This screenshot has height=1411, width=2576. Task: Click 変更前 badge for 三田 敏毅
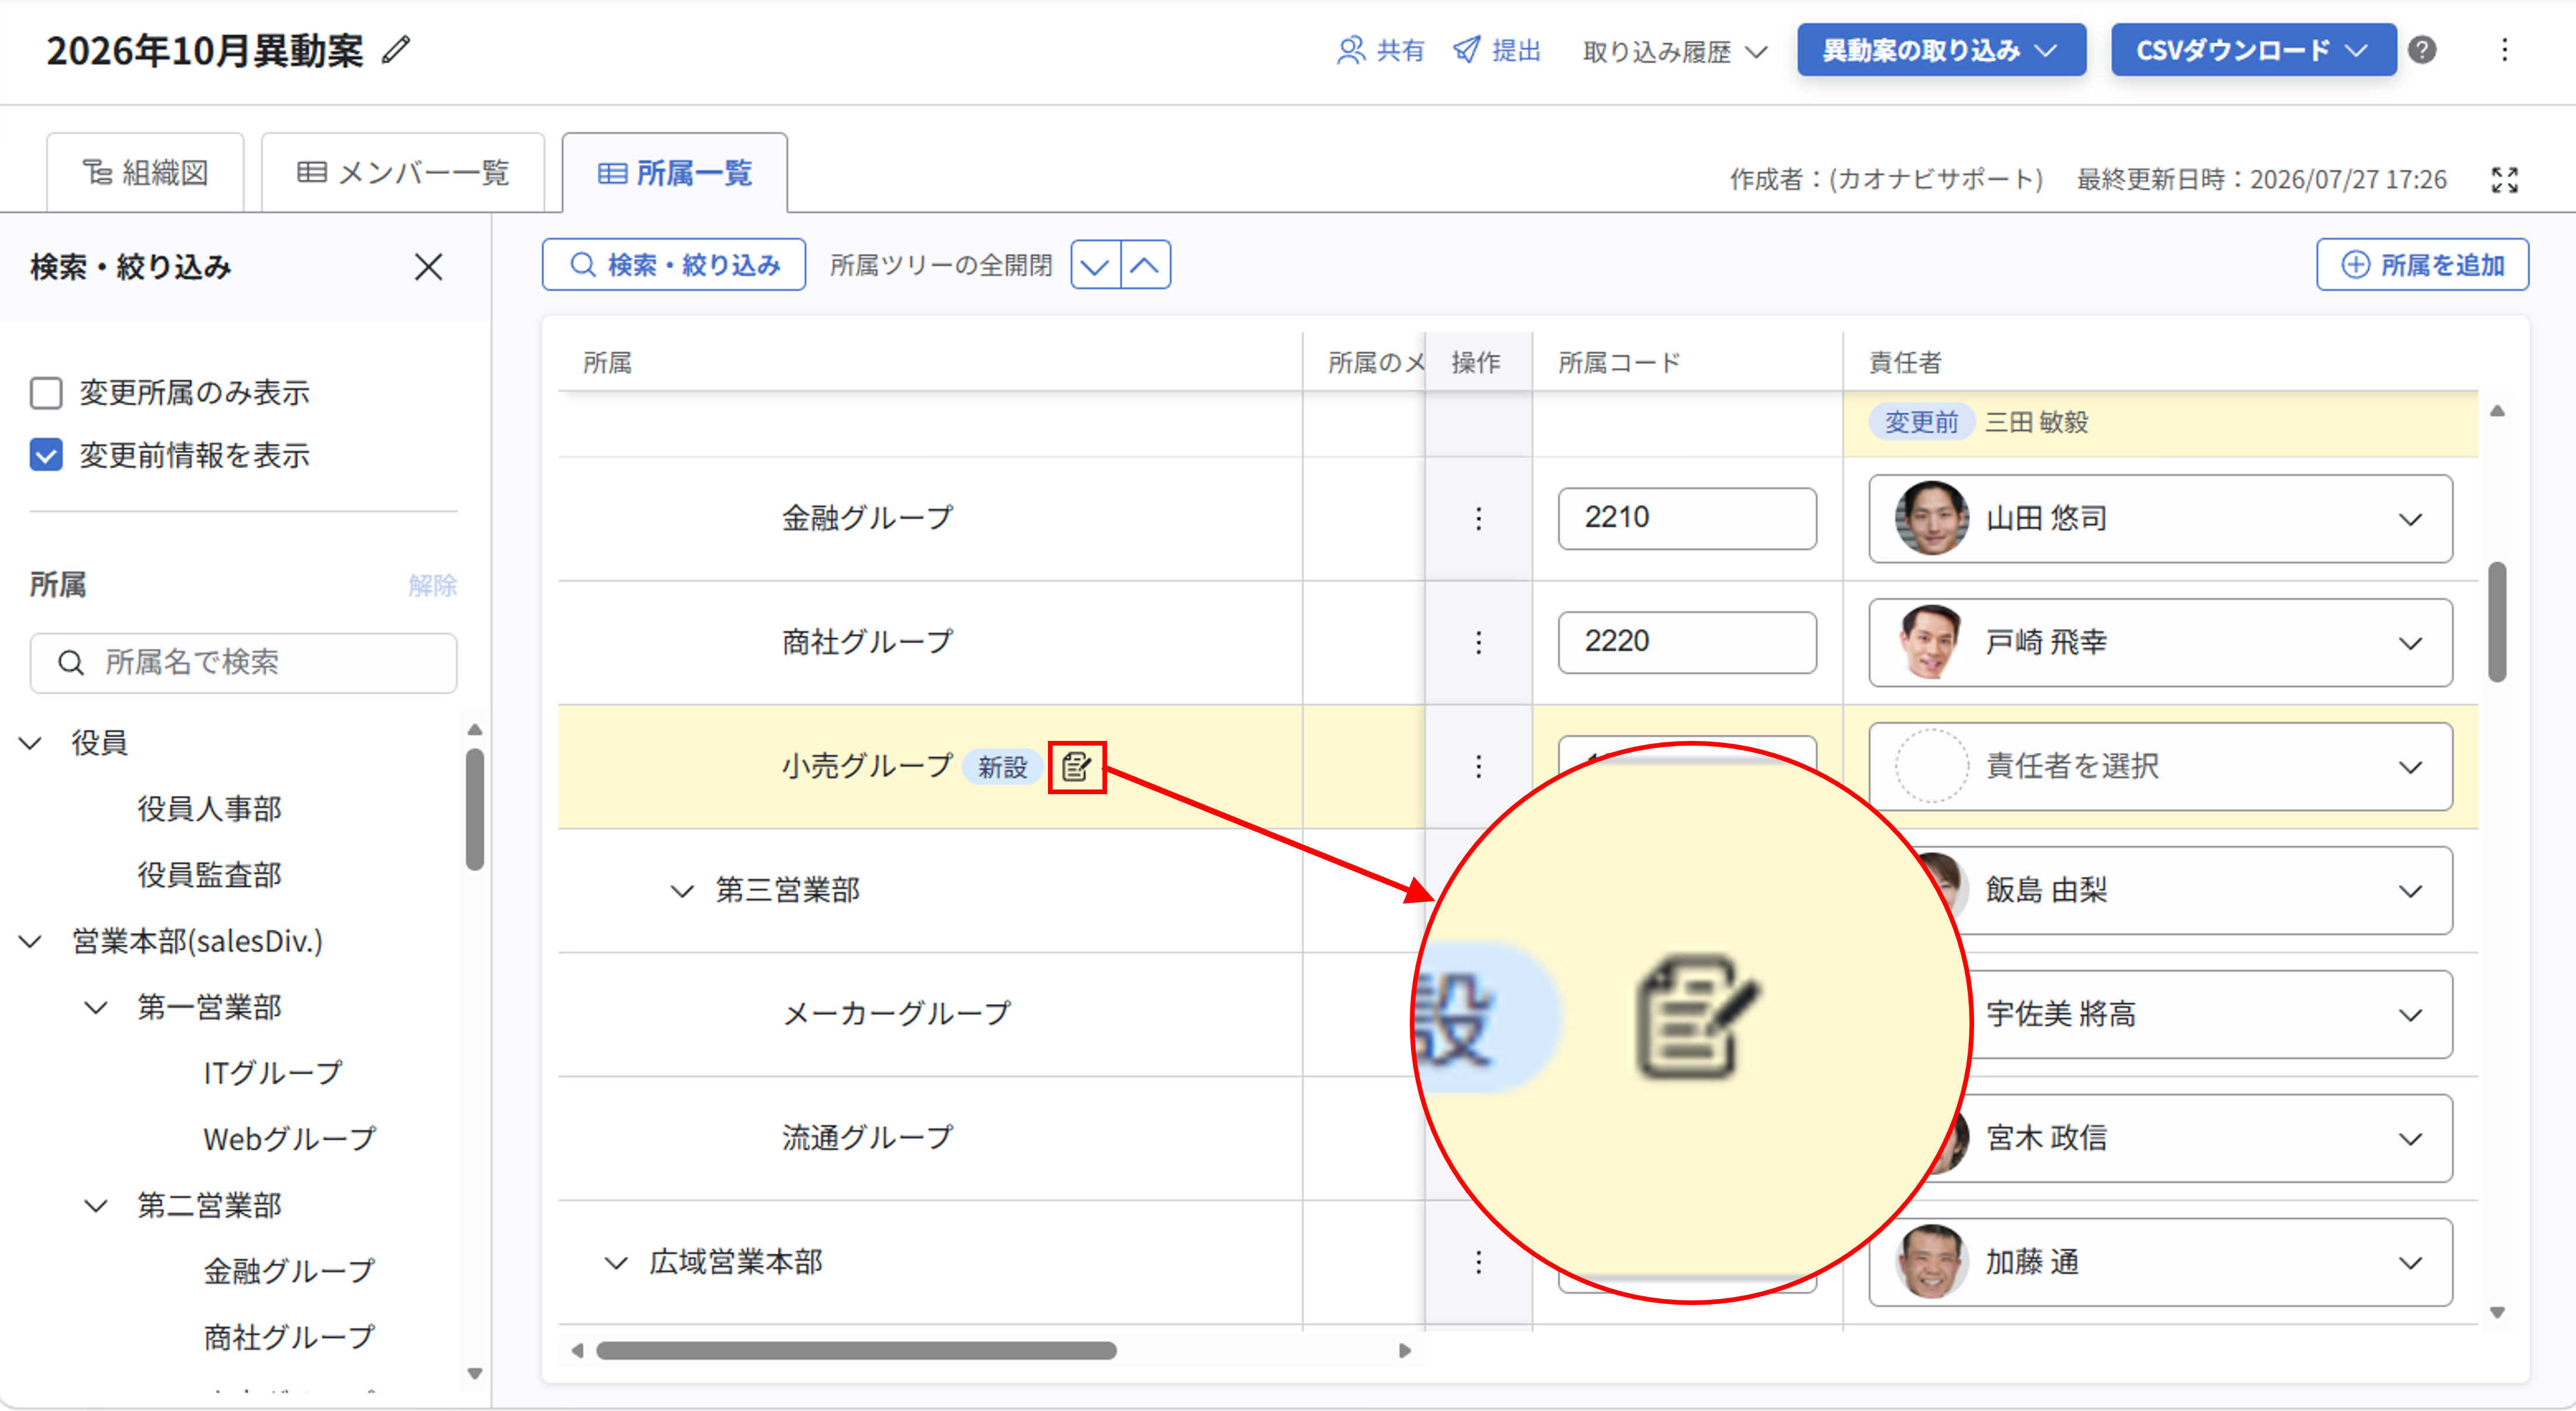1921,423
